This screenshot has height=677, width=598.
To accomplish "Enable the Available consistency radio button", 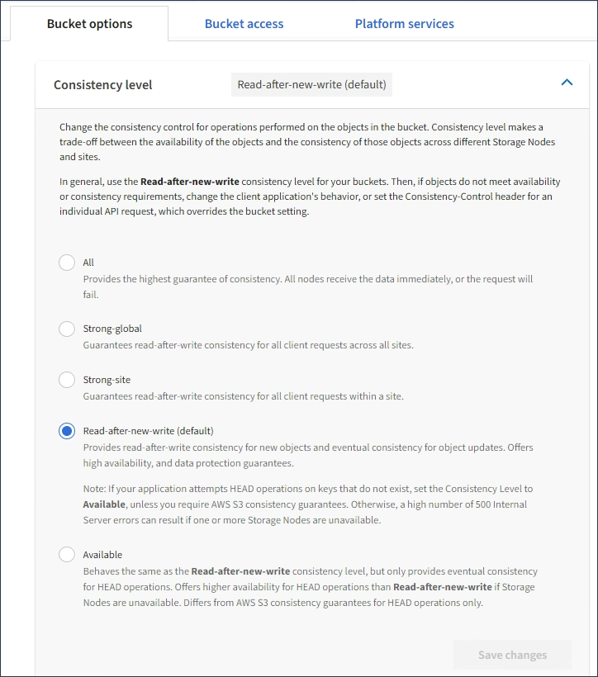I will pyautogui.click(x=67, y=555).
